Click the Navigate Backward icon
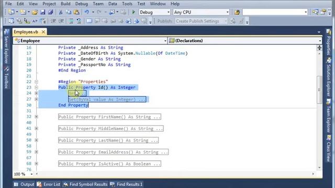Viewport: 335px width, 188px height. [x=111, y=12]
